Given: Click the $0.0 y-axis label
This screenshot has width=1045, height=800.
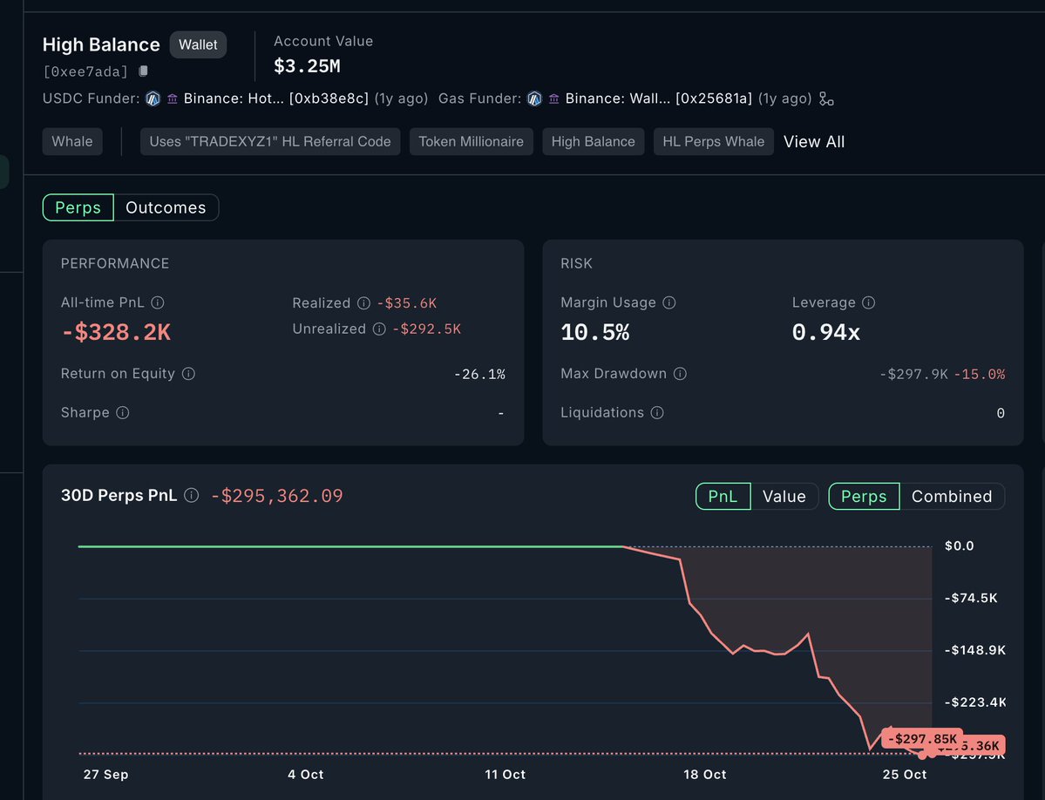Looking at the screenshot, I should [959, 546].
